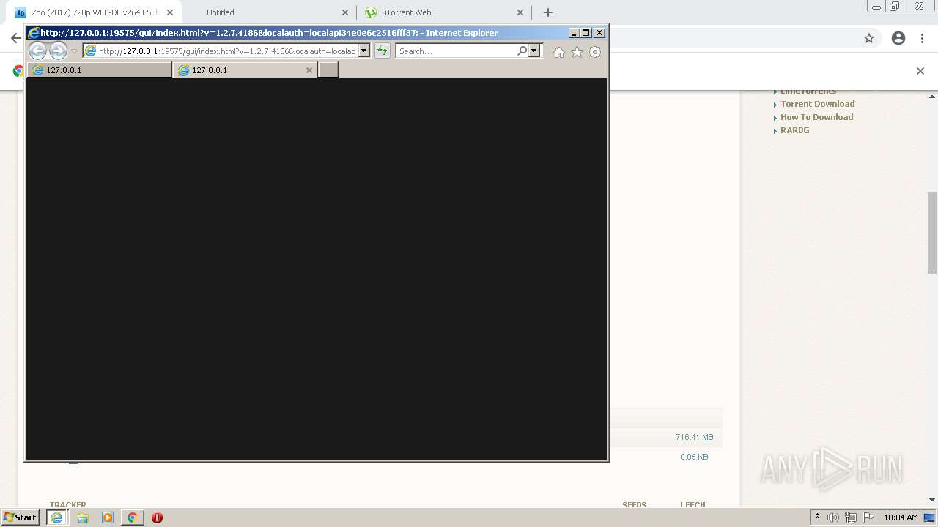Viewport: 938px width, 527px height.
Task: Click the 10:04 AM taskbar clock
Action: tap(901, 517)
